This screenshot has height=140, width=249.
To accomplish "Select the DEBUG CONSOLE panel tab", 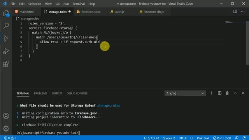I will (77, 93).
